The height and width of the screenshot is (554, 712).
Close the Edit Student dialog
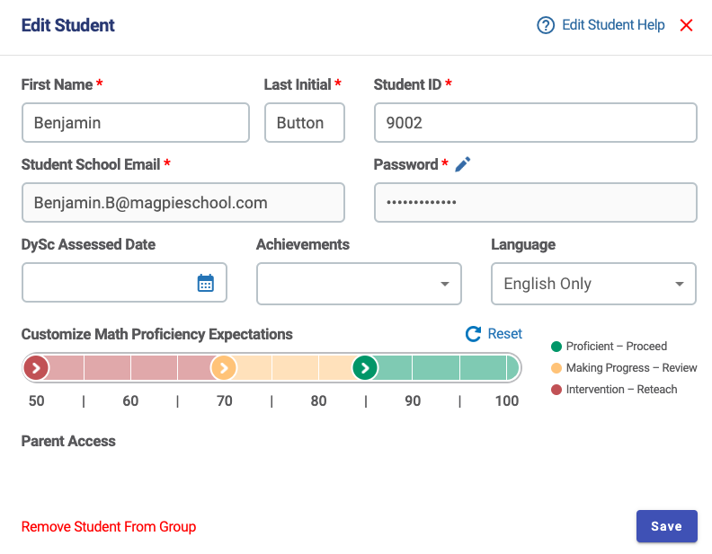coord(686,25)
